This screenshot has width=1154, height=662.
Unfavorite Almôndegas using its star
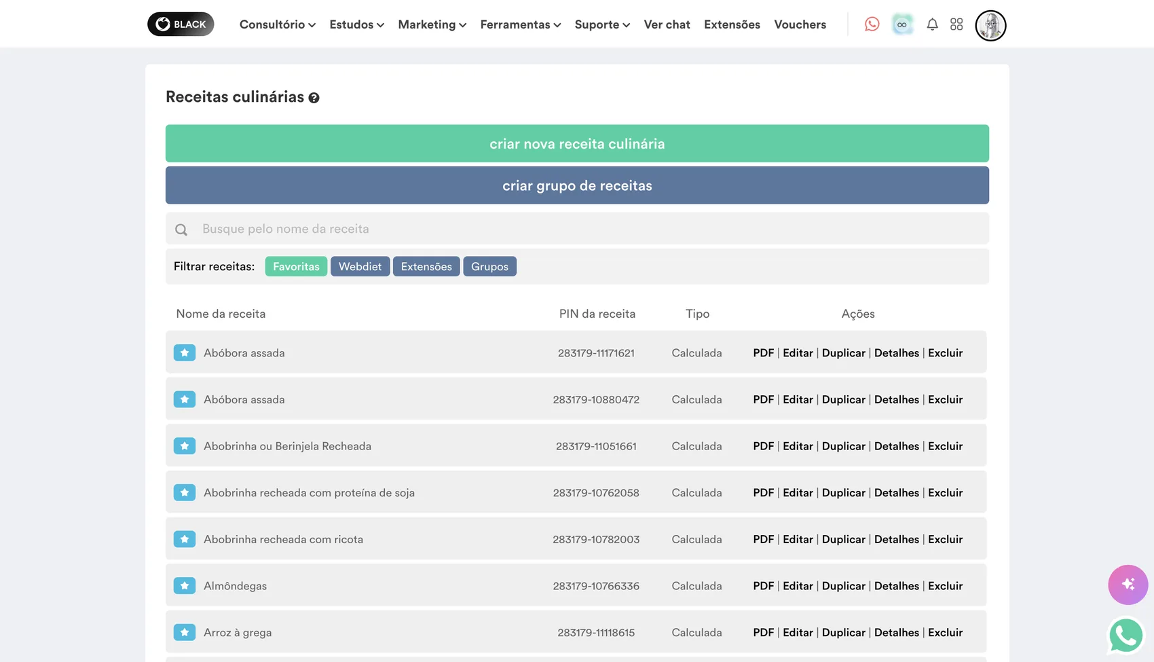click(185, 585)
